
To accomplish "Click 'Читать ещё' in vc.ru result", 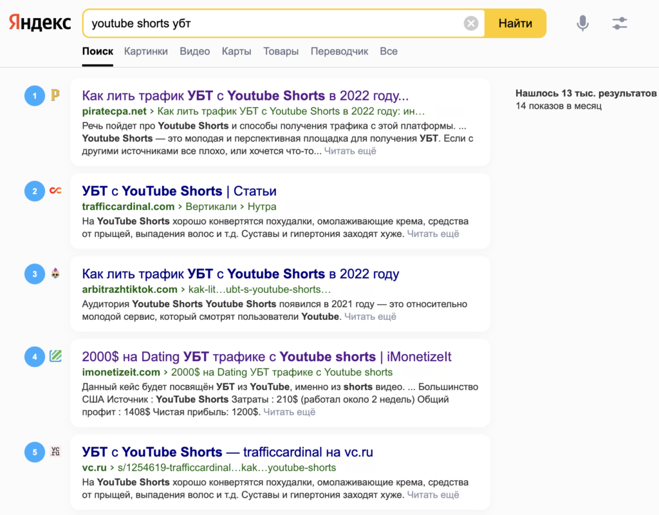I will (433, 495).
